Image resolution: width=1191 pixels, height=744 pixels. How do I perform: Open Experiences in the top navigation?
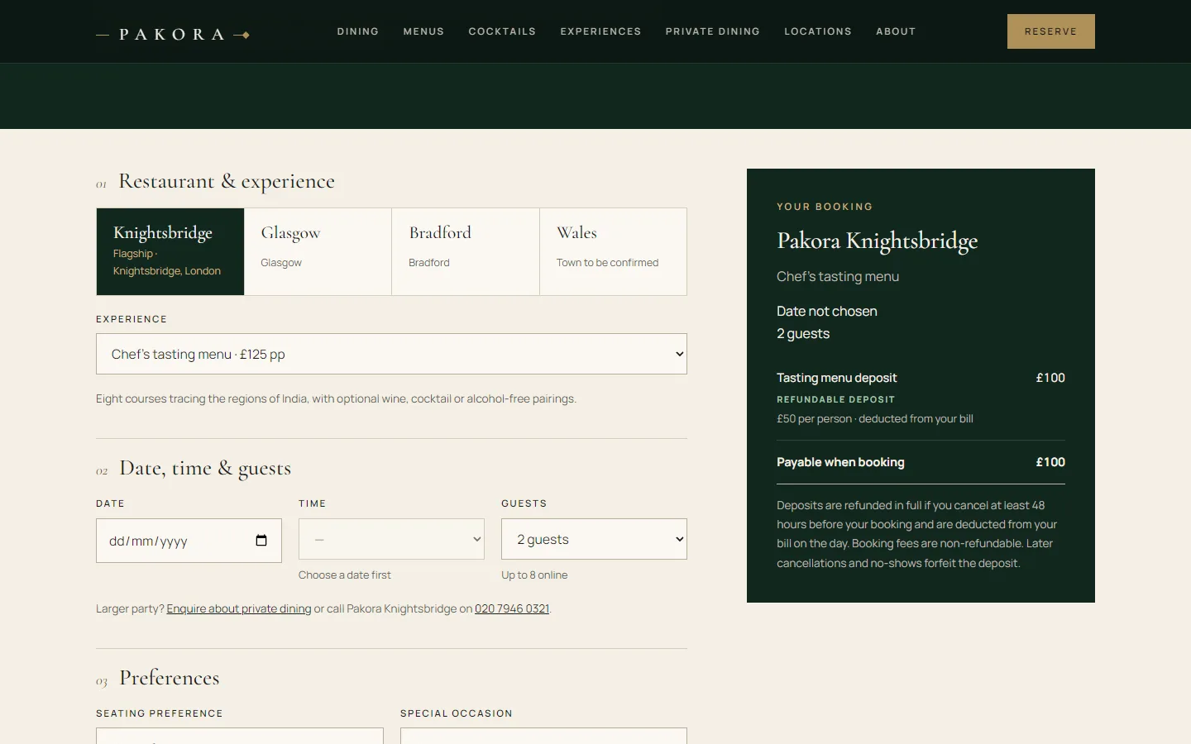click(600, 31)
